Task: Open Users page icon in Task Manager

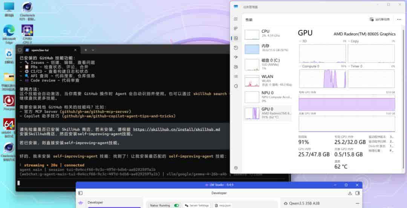Action: [x=236, y=67]
